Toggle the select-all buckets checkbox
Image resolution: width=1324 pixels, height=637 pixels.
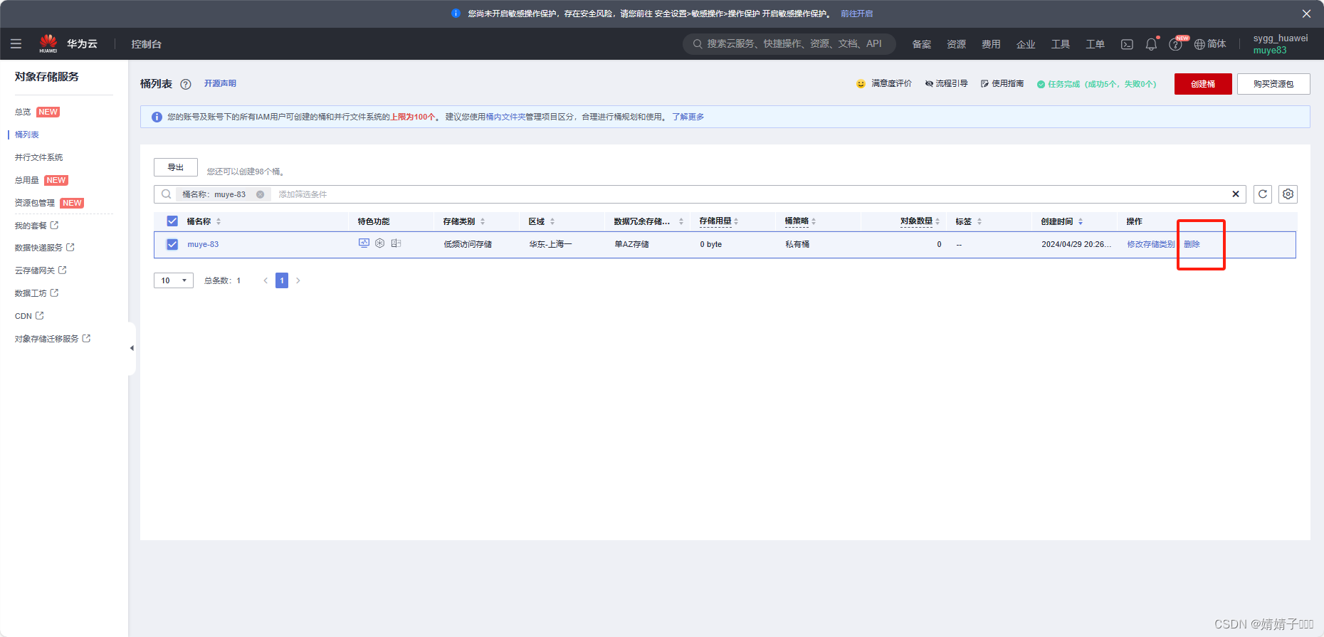pyautogui.click(x=172, y=221)
